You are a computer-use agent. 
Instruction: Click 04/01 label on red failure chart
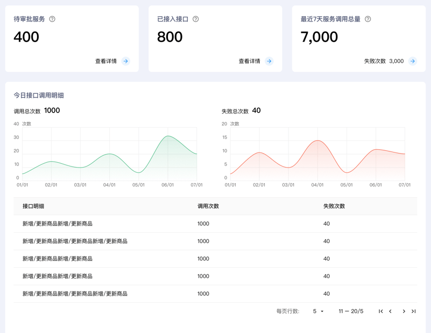317,185
